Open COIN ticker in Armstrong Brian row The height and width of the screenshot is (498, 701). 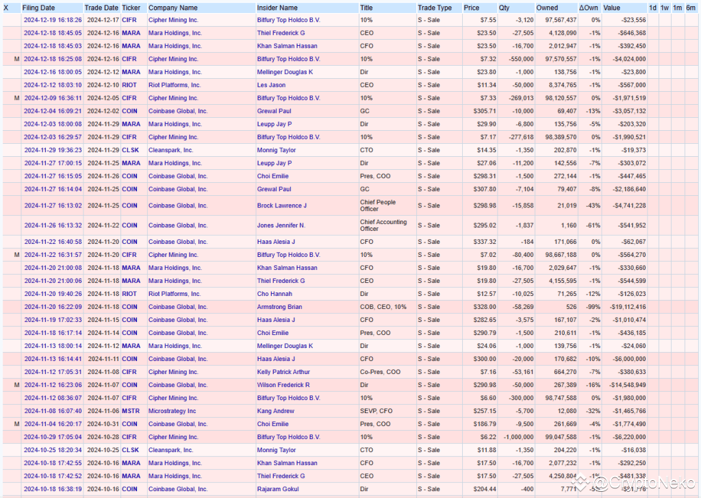pyautogui.click(x=129, y=307)
